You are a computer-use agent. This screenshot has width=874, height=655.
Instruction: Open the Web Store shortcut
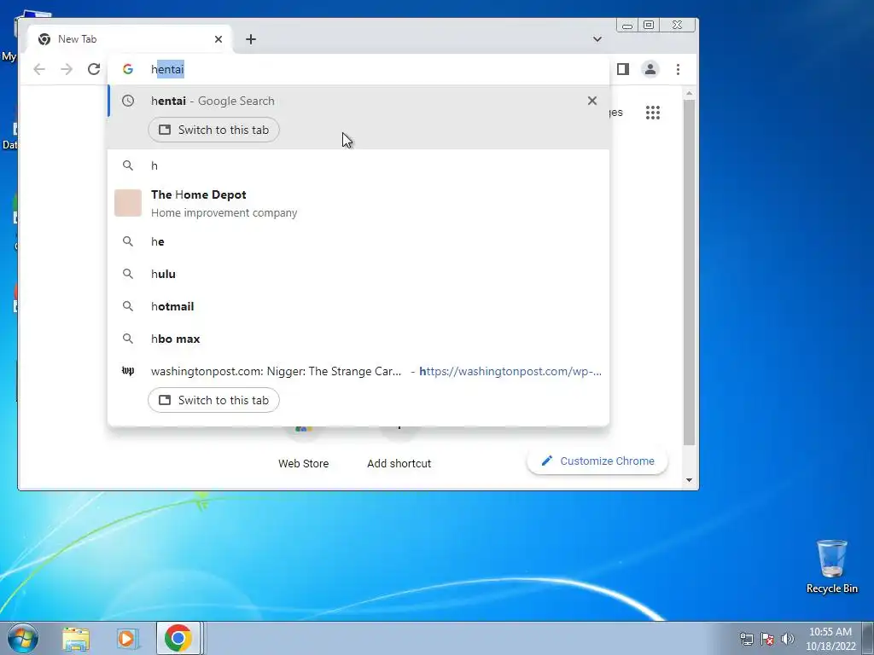point(303,463)
